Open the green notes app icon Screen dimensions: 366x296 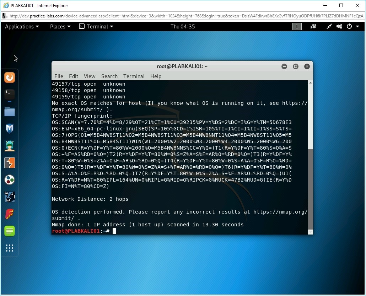(10, 231)
